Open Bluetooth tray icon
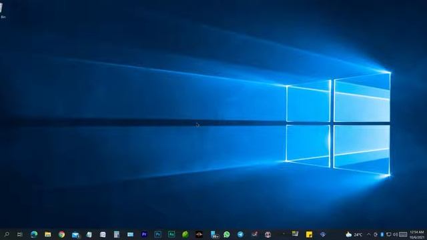 (x=382, y=234)
